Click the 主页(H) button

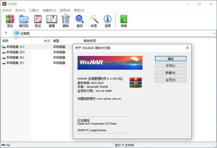point(171,80)
